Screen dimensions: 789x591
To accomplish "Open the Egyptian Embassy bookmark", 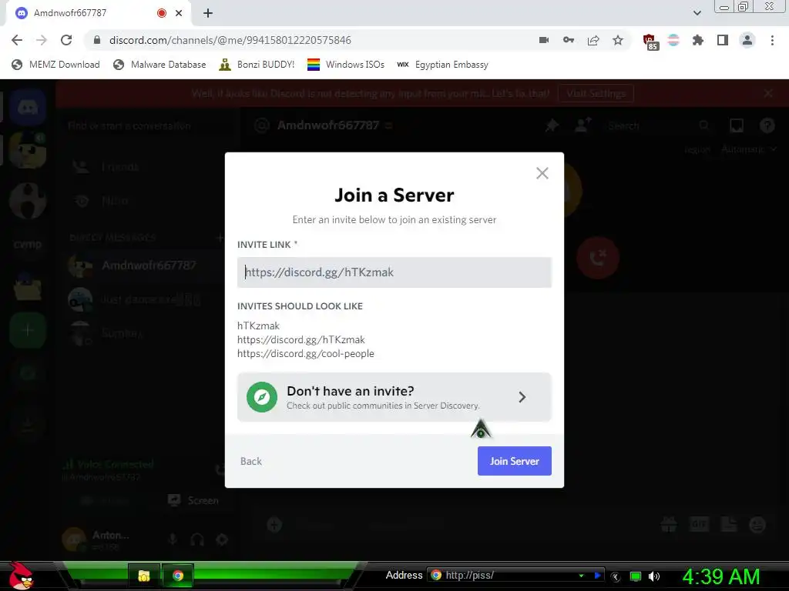I will [x=442, y=65].
